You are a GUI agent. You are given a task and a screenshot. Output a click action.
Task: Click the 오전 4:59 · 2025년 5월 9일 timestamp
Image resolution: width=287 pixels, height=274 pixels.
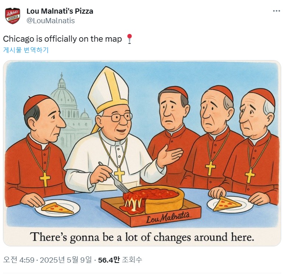click(x=48, y=260)
